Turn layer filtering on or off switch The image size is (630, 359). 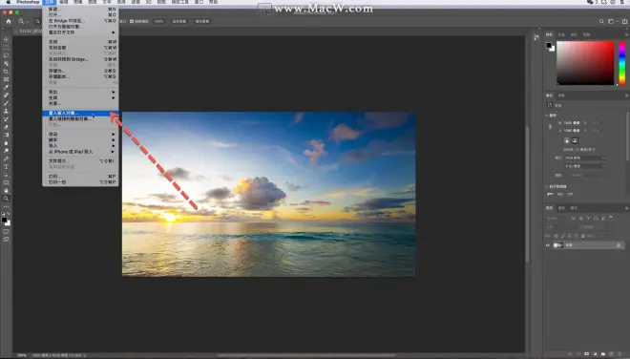point(611,218)
